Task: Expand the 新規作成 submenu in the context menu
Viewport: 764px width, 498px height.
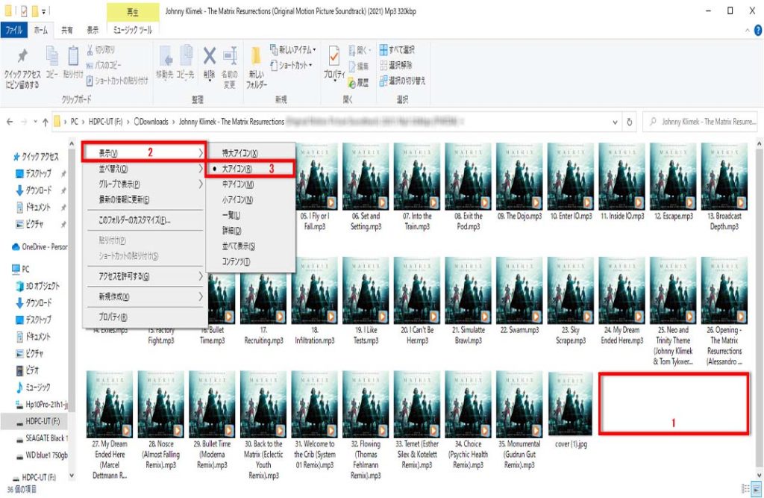Action: [x=142, y=296]
